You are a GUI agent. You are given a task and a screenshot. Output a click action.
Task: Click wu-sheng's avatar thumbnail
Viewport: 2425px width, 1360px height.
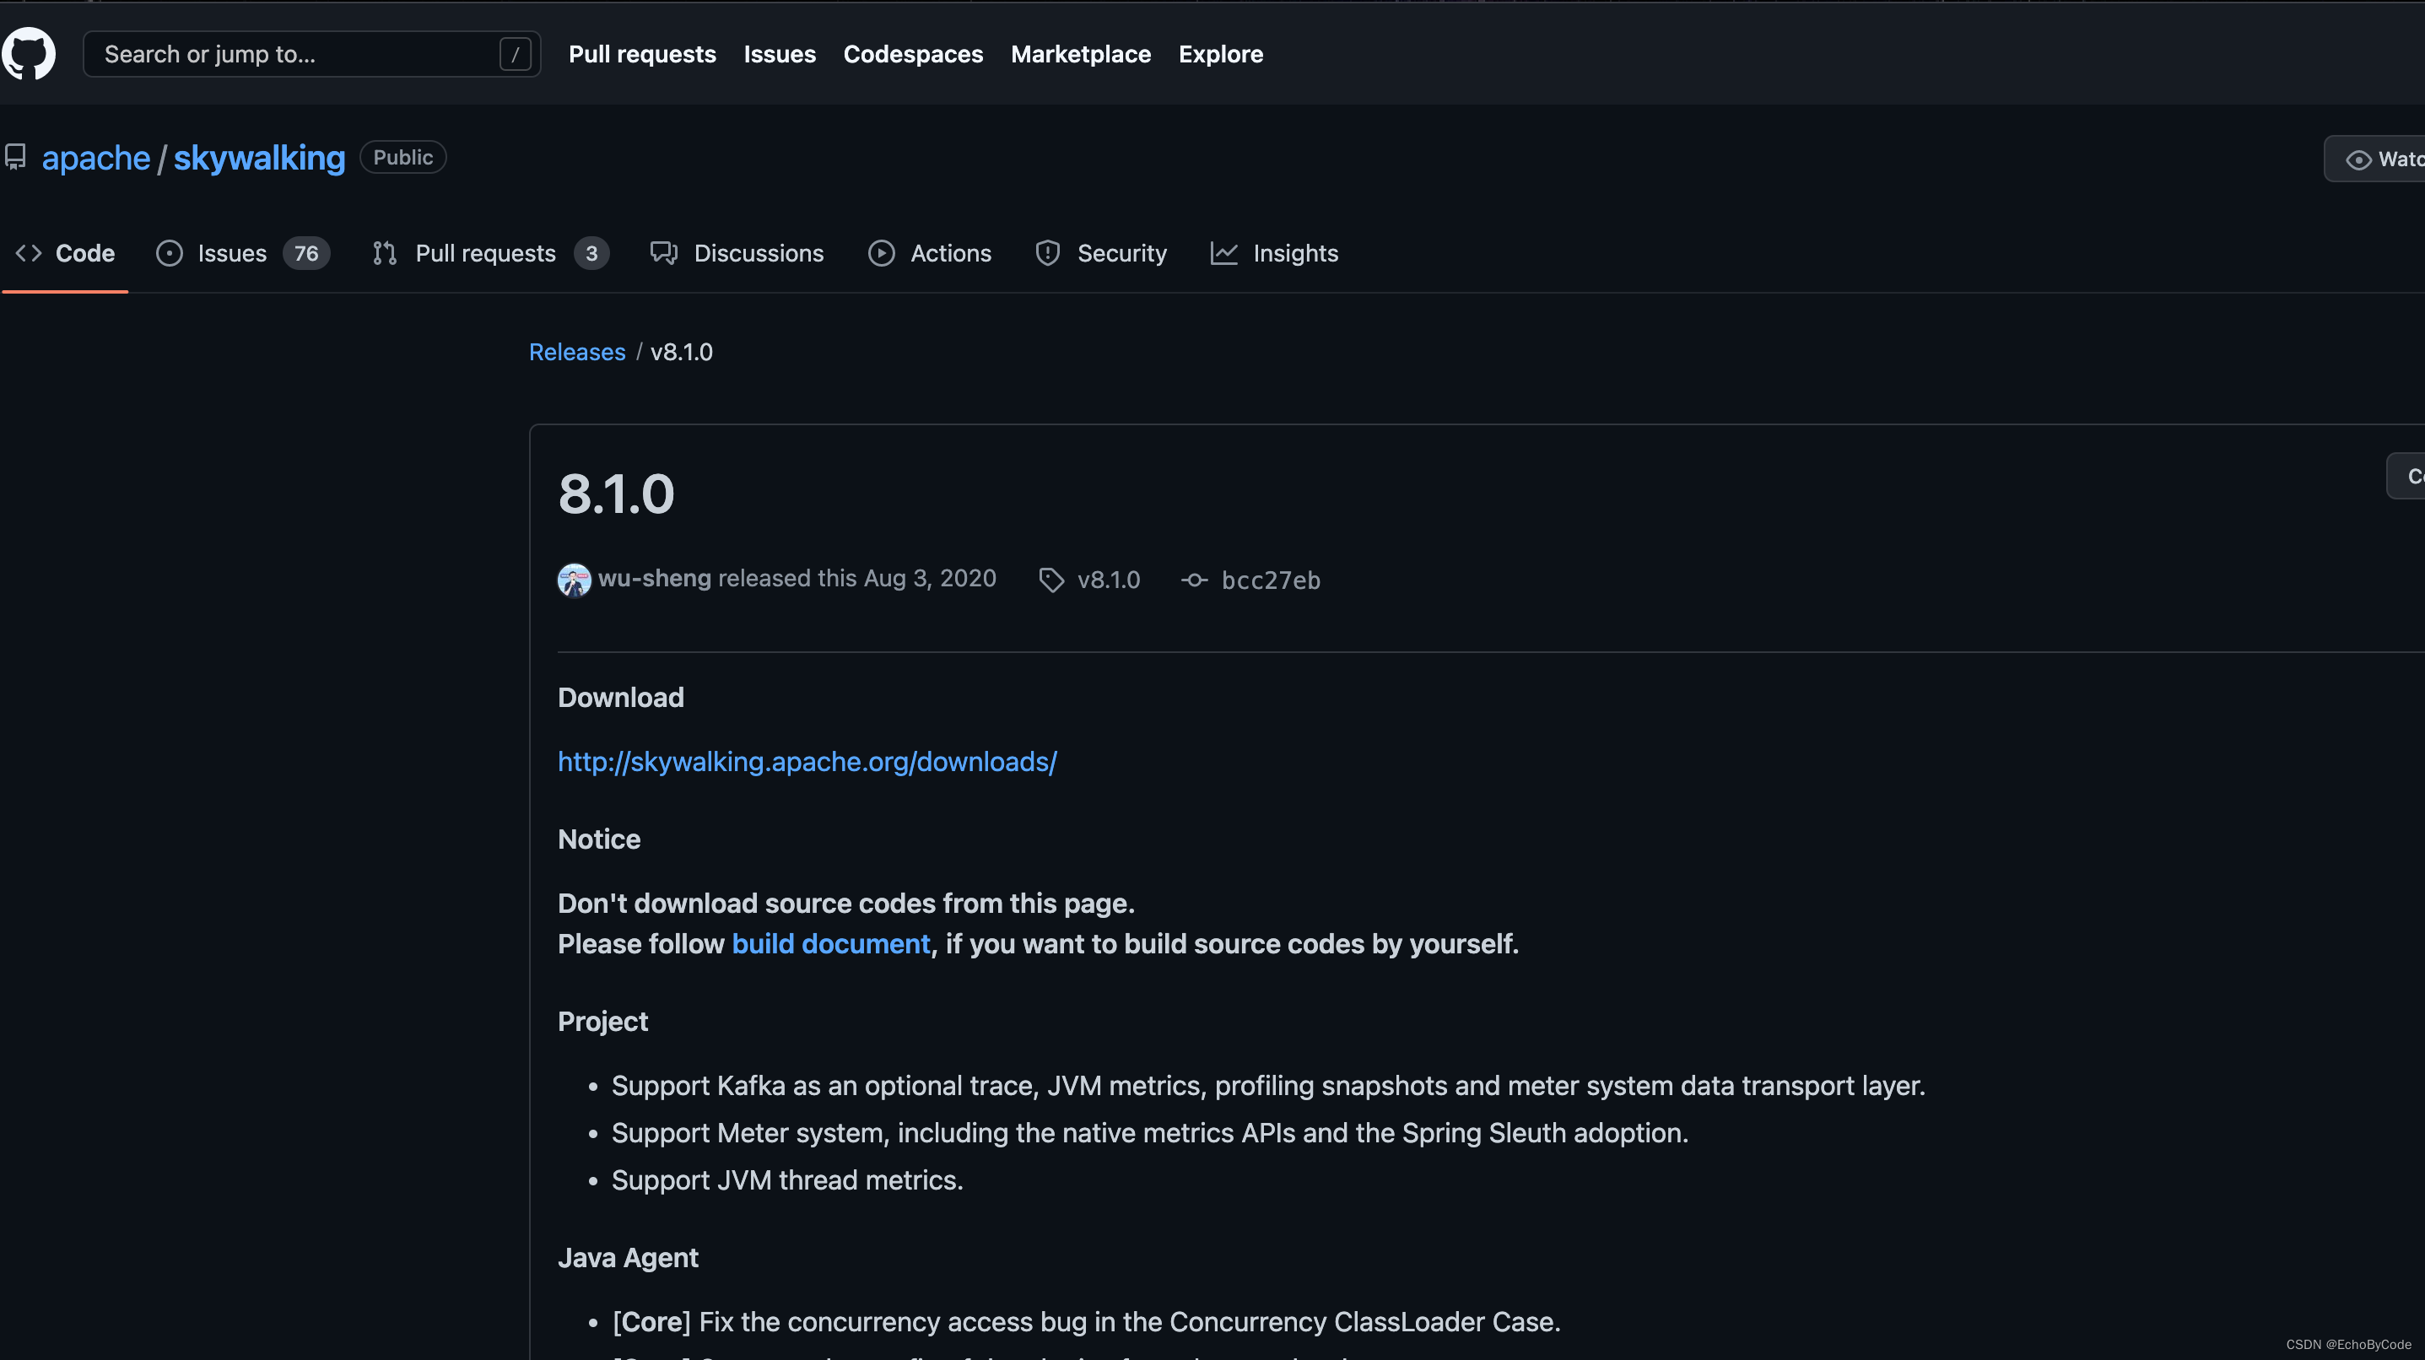[x=573, y=580]
